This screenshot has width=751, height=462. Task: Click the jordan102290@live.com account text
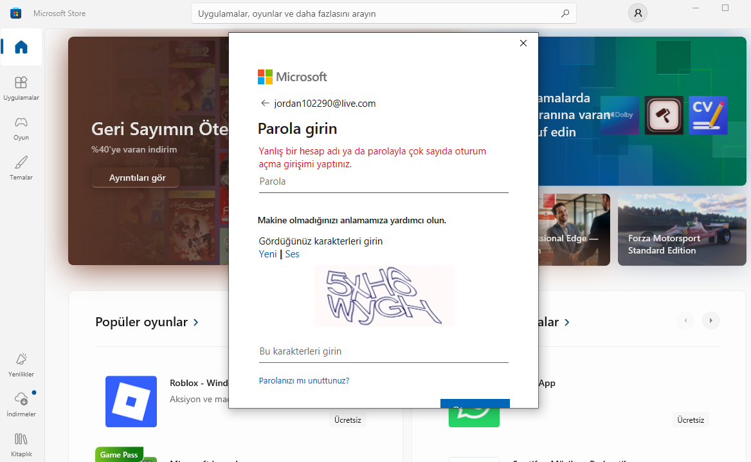coord(325,104)
